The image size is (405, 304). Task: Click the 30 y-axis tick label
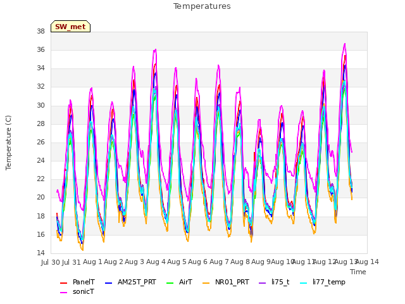[x=40, y=106]
